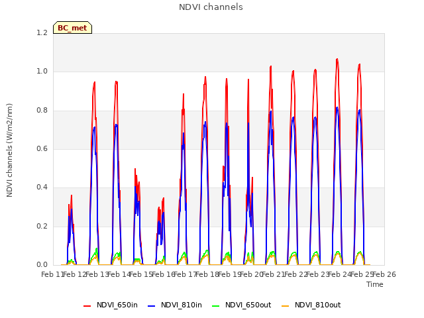Toggle the NDVI_650out legend entry

coord(241,305)
